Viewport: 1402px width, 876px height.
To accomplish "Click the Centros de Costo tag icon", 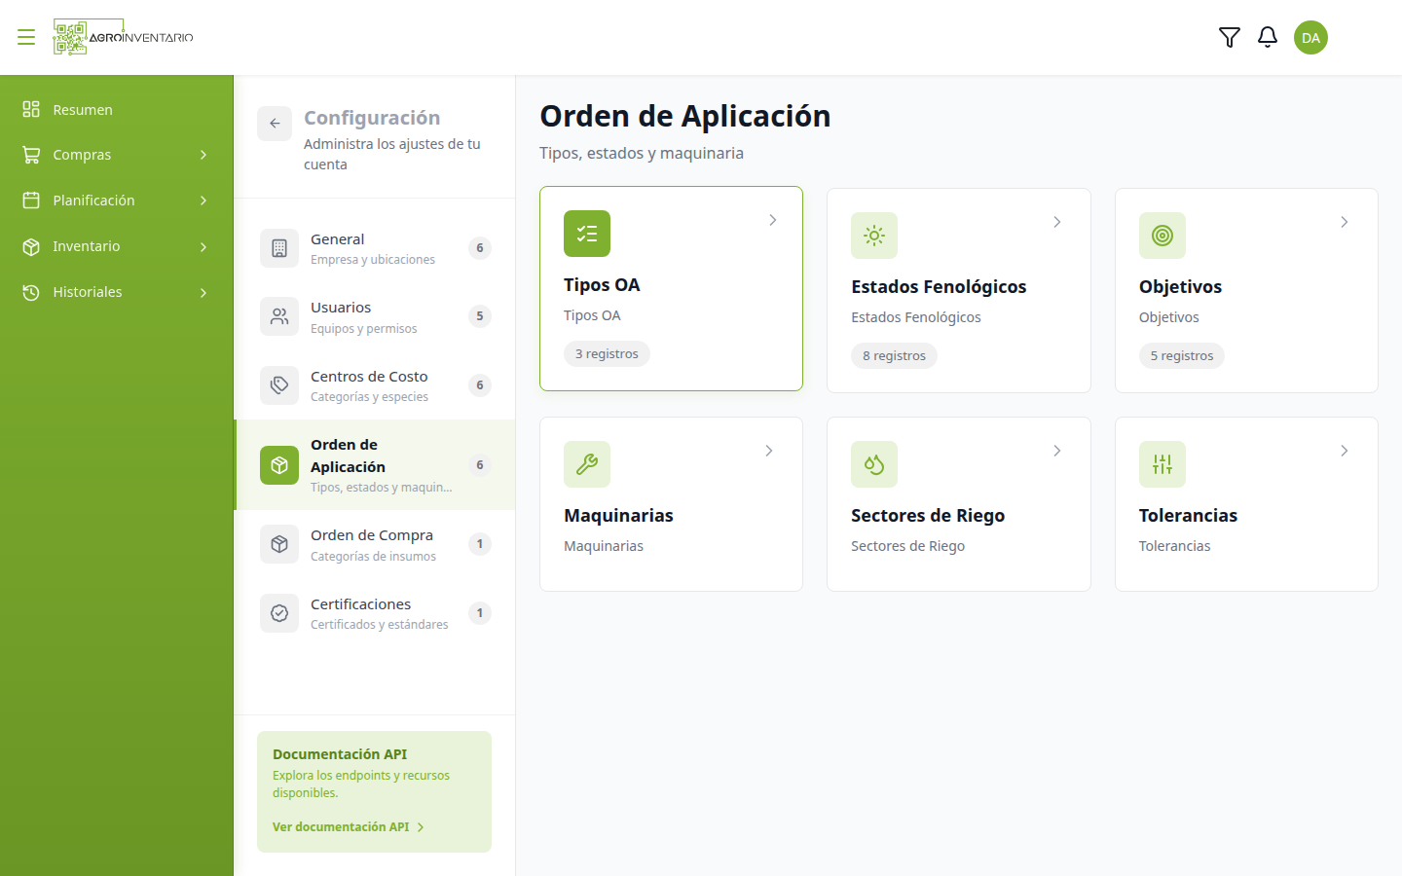I will click(279, 385).
